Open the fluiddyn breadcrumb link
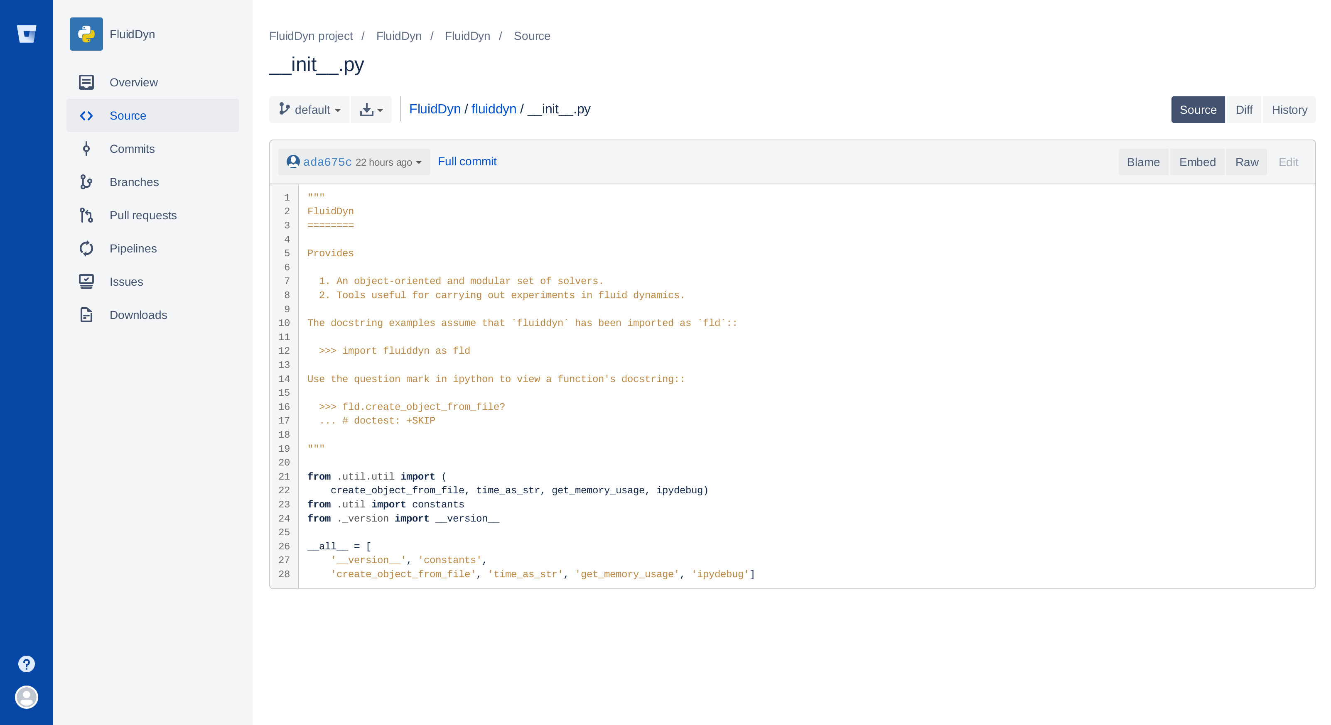1331x725 pixels. (x=493, y=109)
